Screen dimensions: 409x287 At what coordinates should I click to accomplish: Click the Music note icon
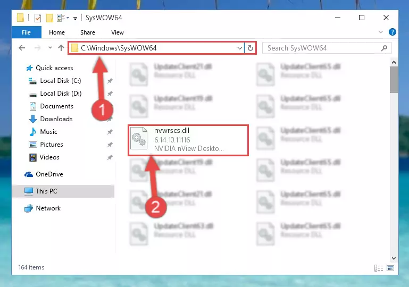click(x=33, y=132)
